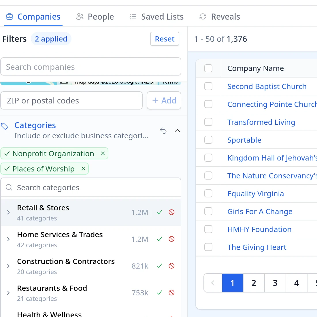Collapse the Categories filter section
The width and height of the screenshot is (317, 317).
click(177, 131)
